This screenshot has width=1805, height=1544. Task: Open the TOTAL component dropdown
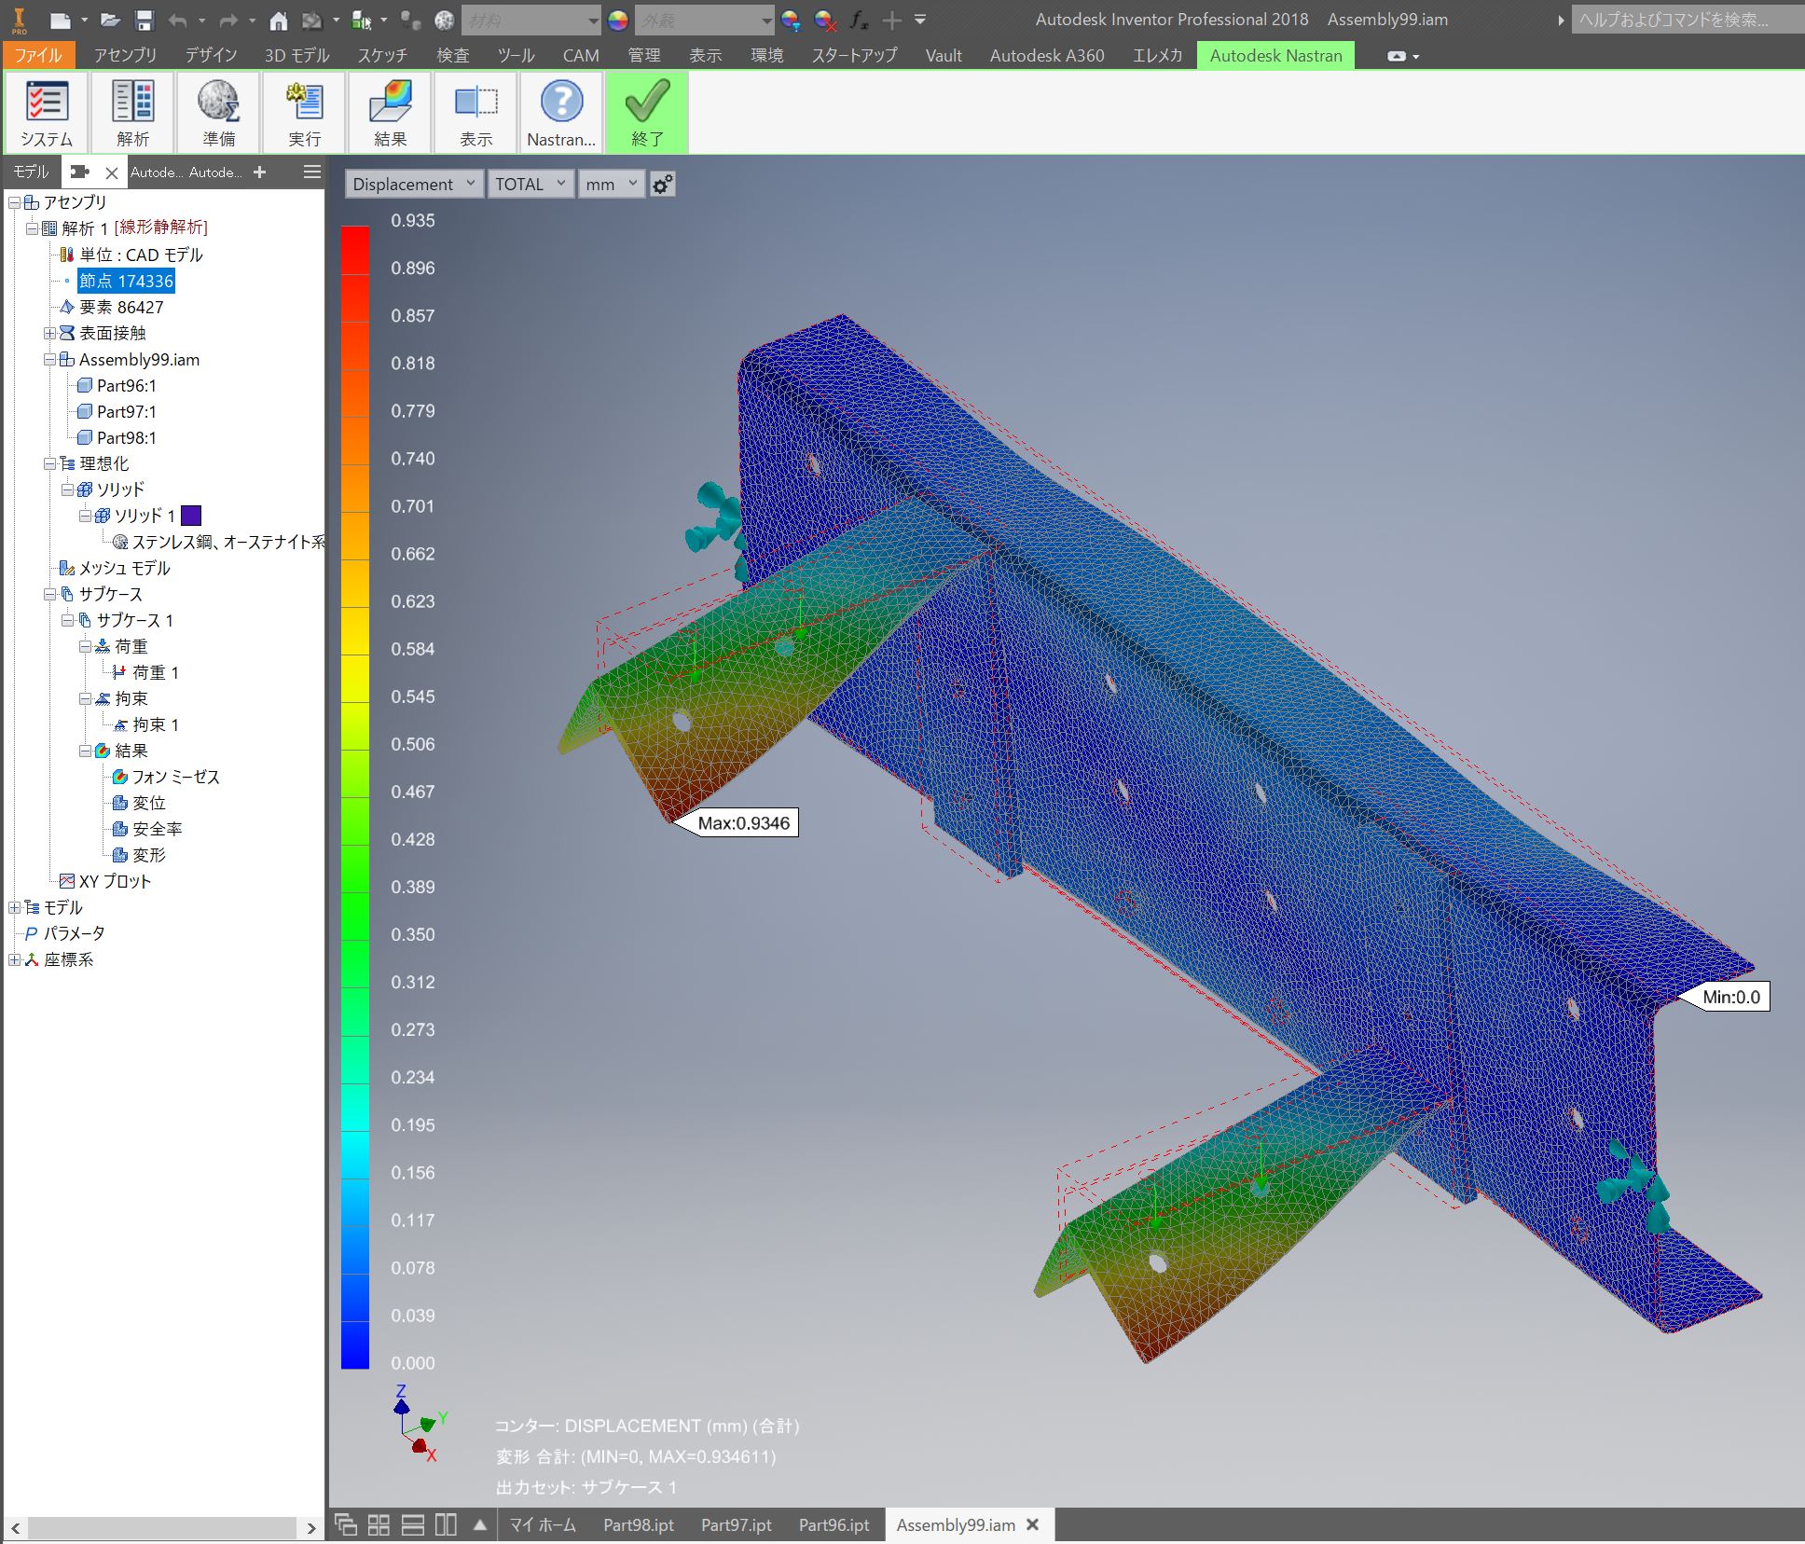(x=530, y=184)
